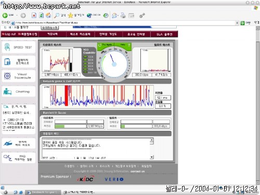Screen dimensions: 260x195
Task: Click the KIDC sponsor logo
Action: (85, 179)
